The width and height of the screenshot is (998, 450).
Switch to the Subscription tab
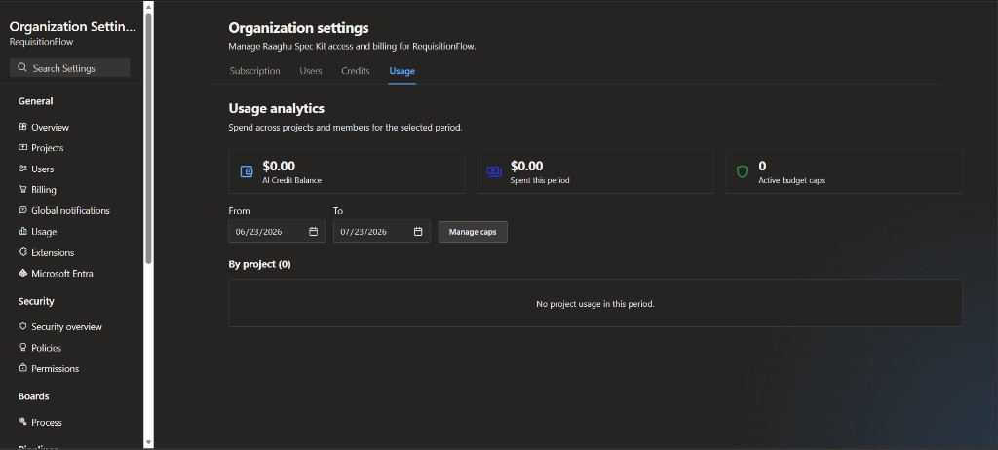(254, 71)
